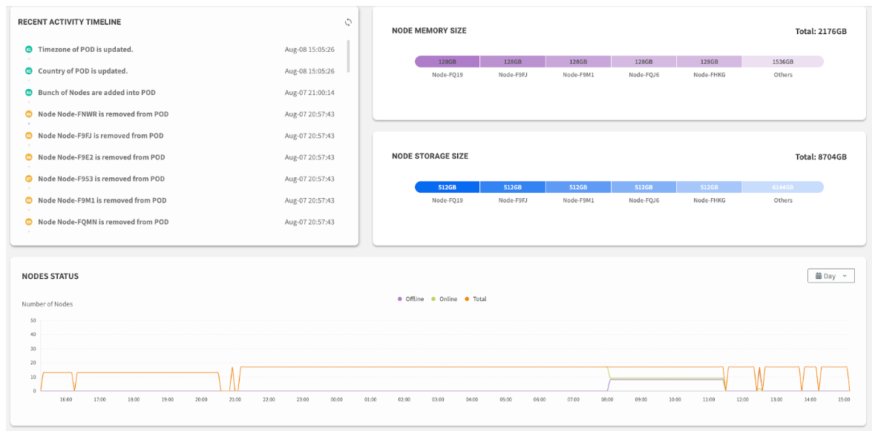Toggle the Total series in chart legend
Viewport: 872px width, 431px height.
(x=476, y=299)
